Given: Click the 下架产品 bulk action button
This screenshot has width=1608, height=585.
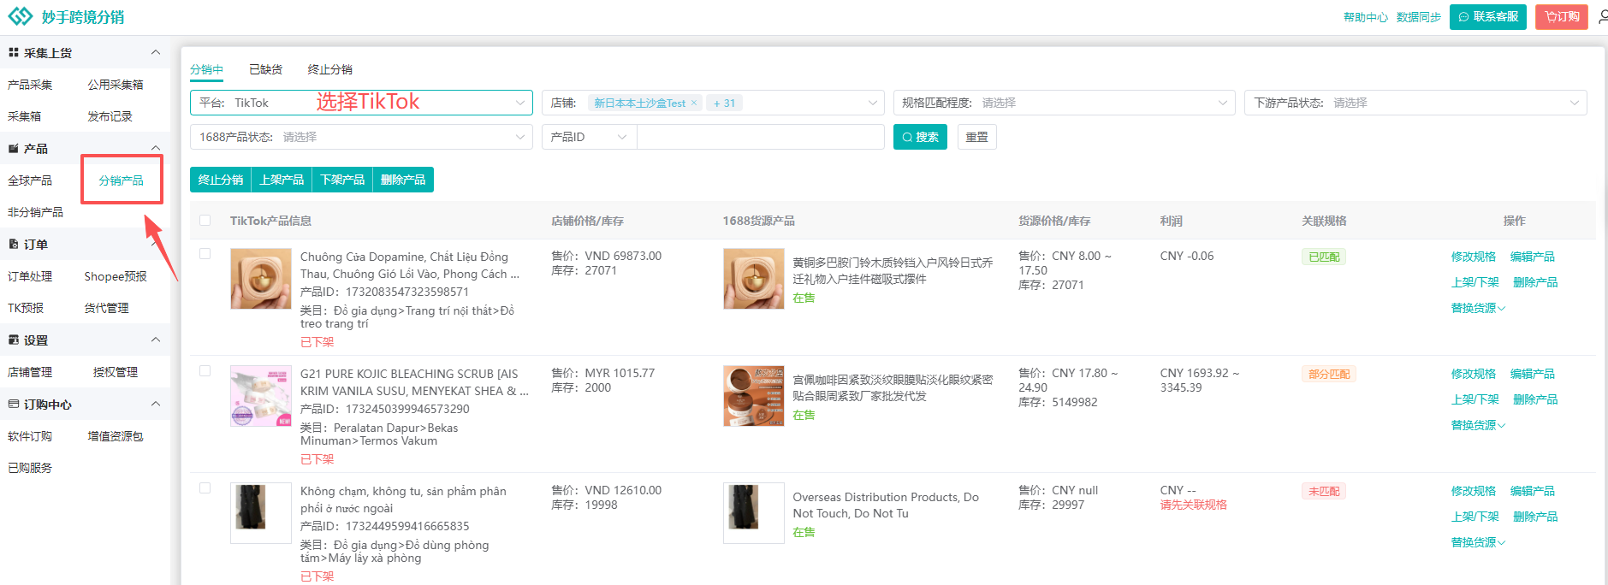Looking at the screenshot, I should tap(342, 180).
